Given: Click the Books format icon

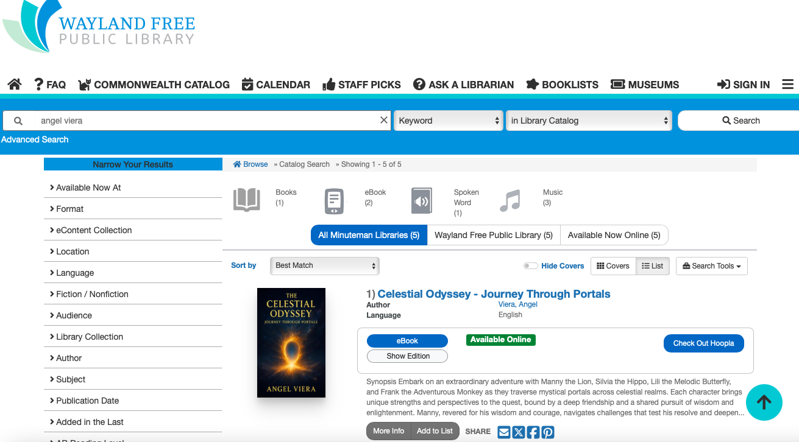Looking at the screenshot, I should click(247, 200).
